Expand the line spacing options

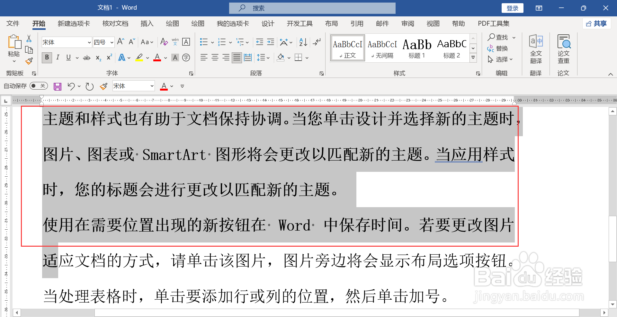[263, 57]
